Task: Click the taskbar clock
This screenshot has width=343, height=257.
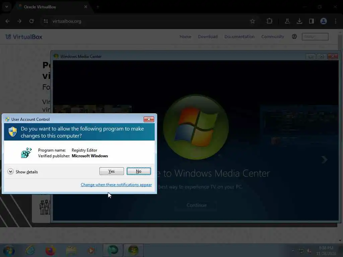Action: (x=326, y=251)
